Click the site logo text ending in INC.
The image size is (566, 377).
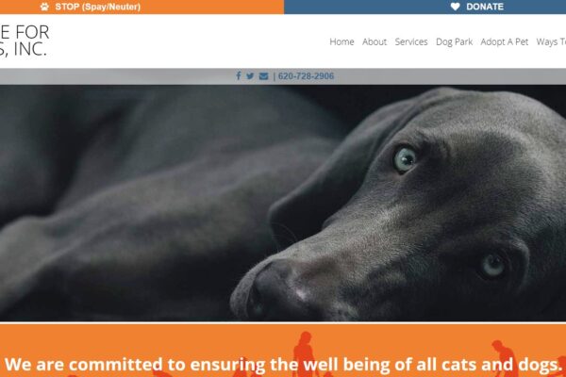tap(25, 41)
